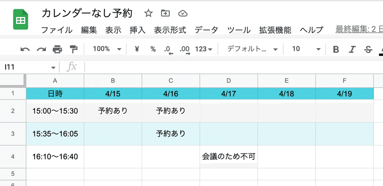Open the 最終編集 edit history link
Screen dimensions: 383x186
pyautogui.click(x=359, y=30)
